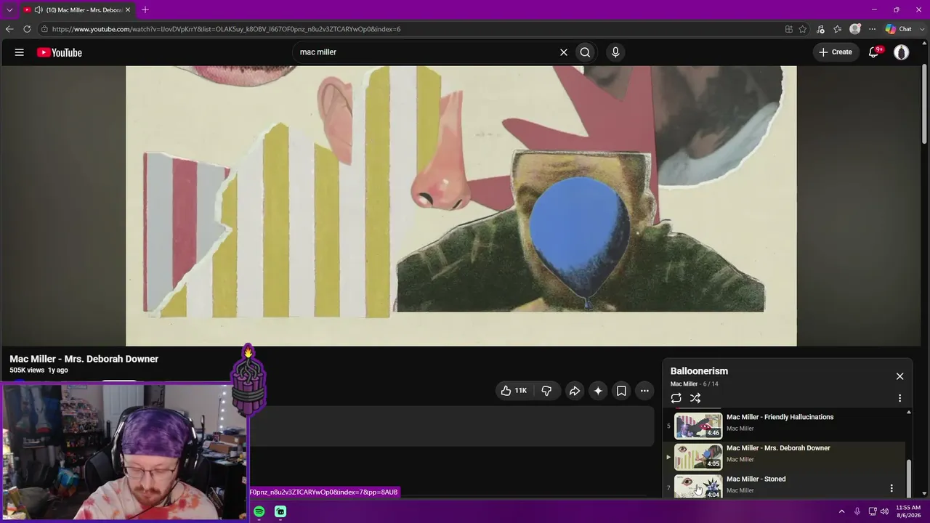930x523 pixels.
Task: Go to the YouTube home logo
Action: pyautogui.click(x=60, y=52)
